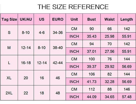The image size is (136, 104).
Task: Select the Length column header
Action: [x=126, y=19]
